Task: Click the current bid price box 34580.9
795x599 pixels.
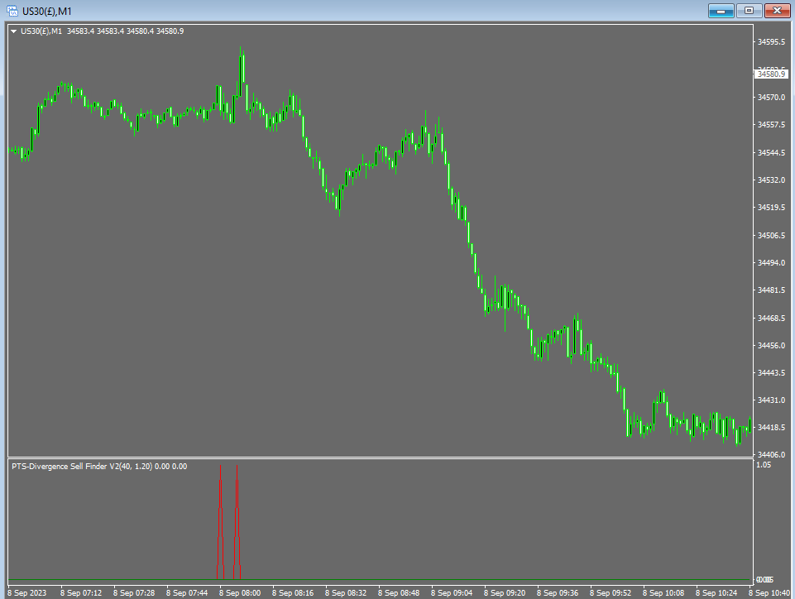Action: (771, 74)
